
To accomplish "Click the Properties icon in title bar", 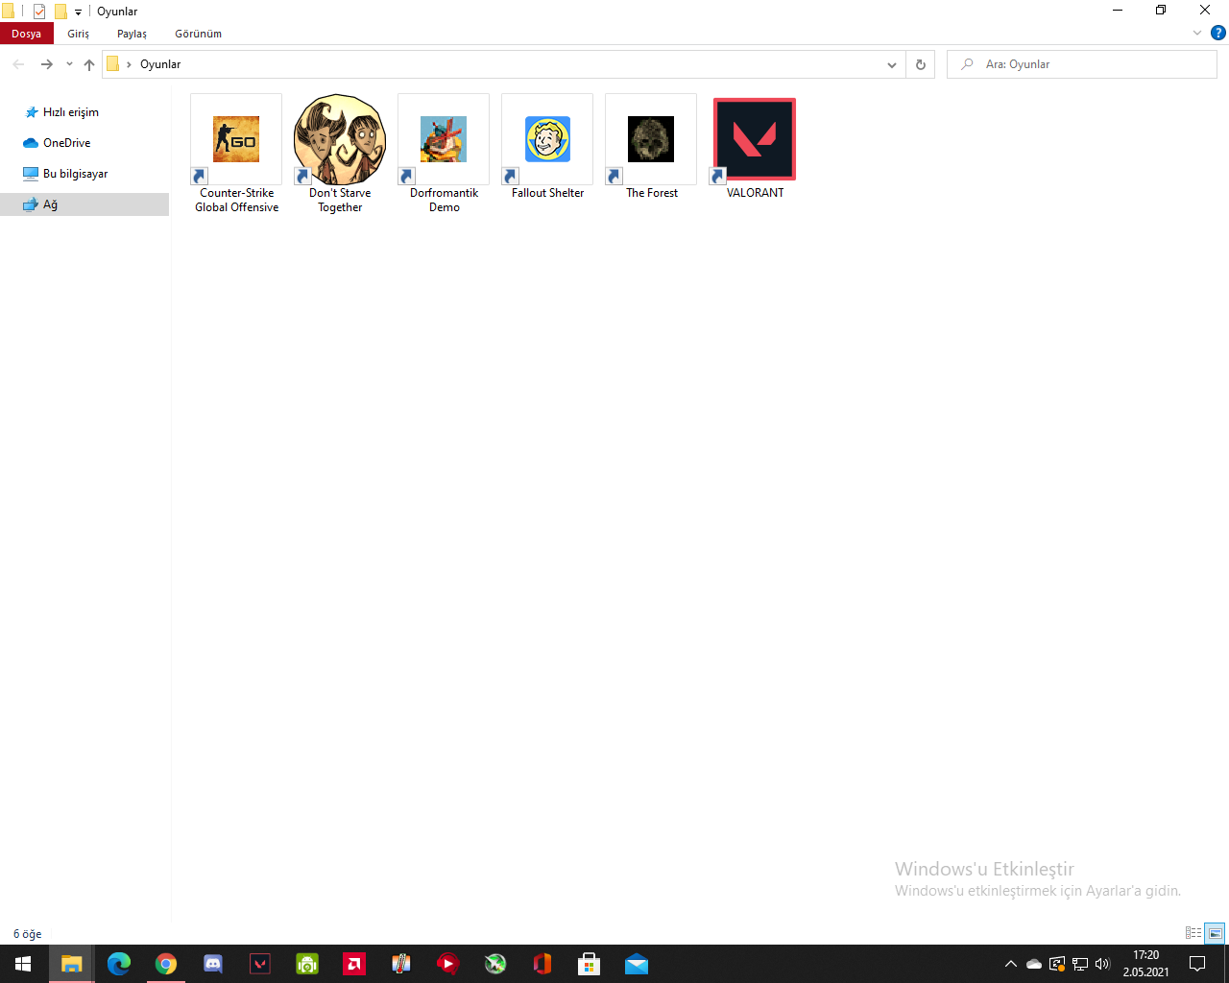I will point(39,12).
